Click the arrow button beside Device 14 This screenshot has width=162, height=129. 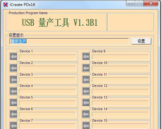[86, 114]
